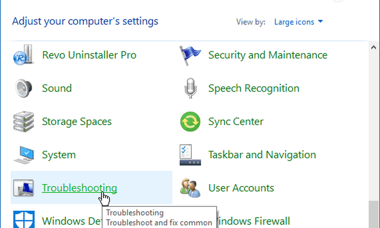Open the Storage Spaces text link
Viewport: 380px width, 228px height.
click(77, 122)
